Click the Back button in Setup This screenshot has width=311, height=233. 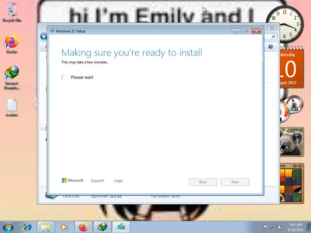click(203, 182)
